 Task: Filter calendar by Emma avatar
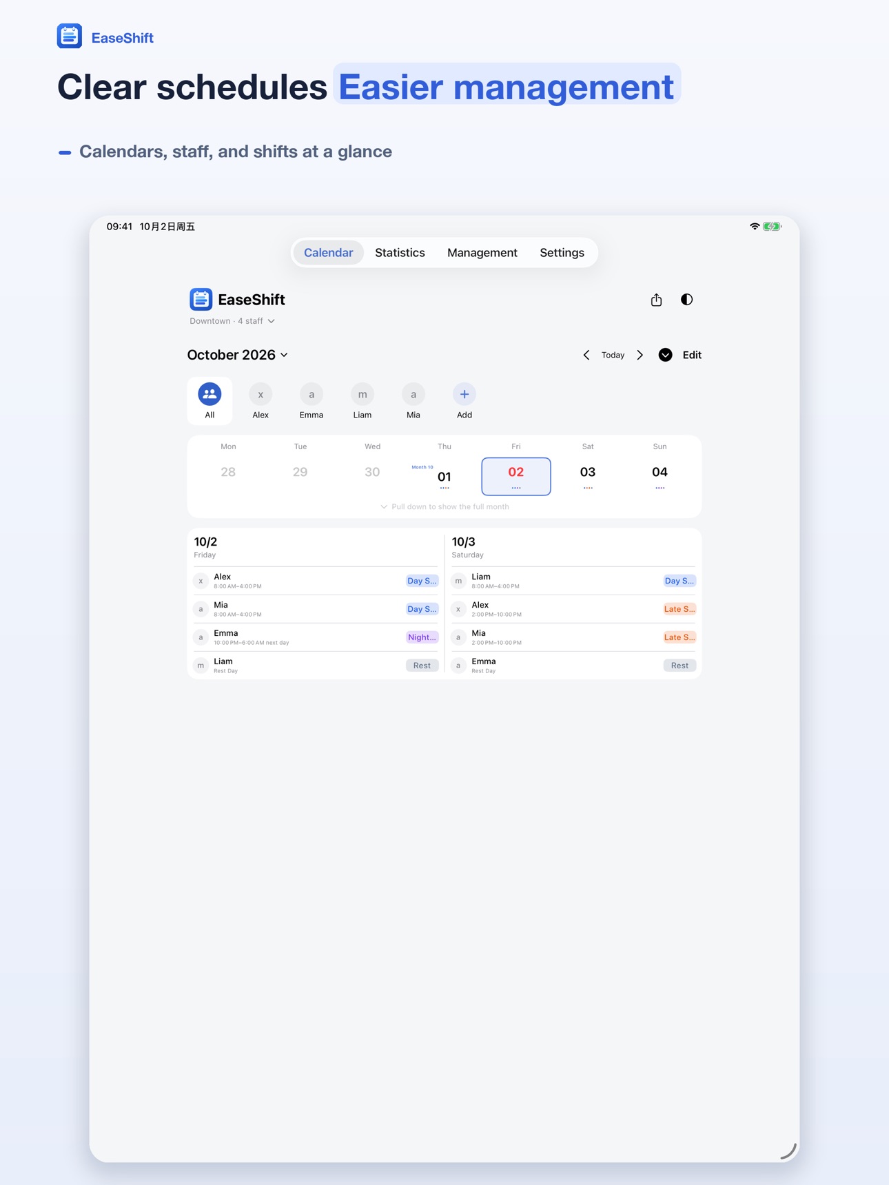[311, 394]
